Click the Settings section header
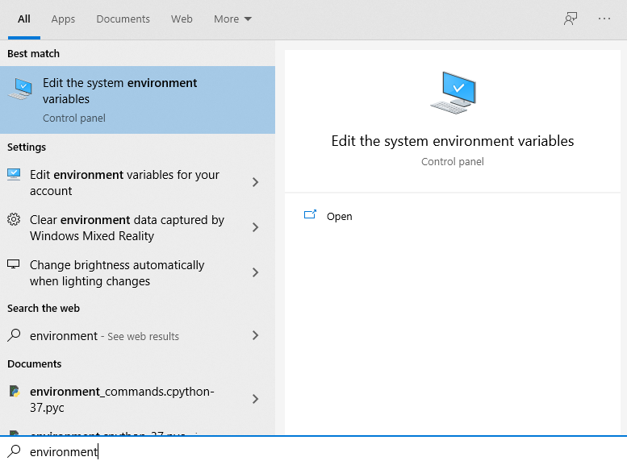 click(x=27, y=147)
